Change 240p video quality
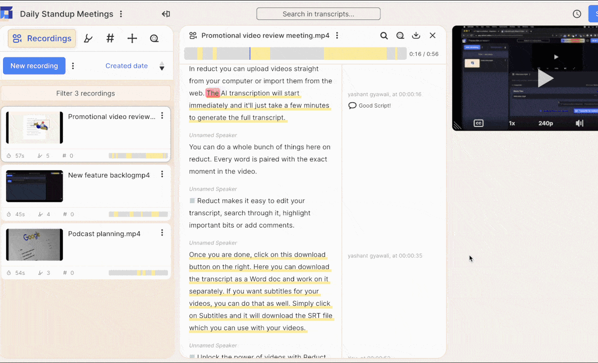The height and width of the screenshot is (363, 598). [x=545, y=123]
